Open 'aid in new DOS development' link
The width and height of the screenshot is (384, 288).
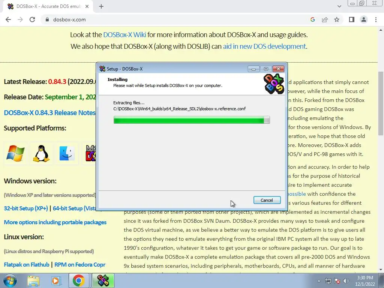coord(264,46)
